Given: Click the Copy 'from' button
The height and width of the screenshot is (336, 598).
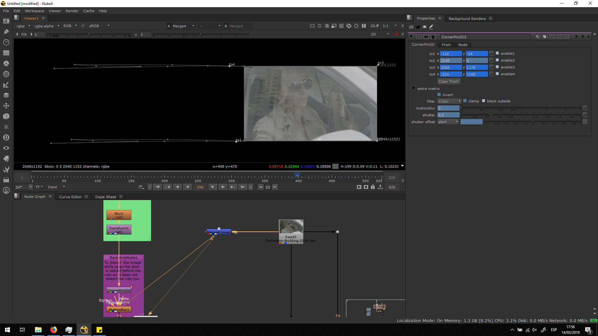Looking at the screenshot, I should [448, 82].
